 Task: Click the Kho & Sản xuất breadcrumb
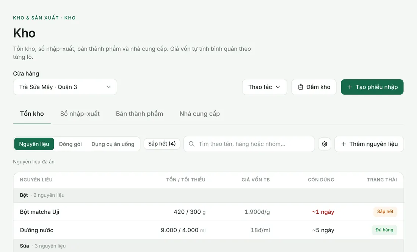point(36,18)
